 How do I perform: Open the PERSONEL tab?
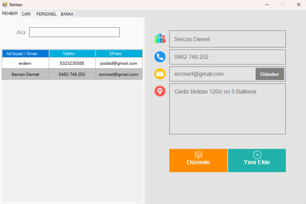[x=47, y=14]
